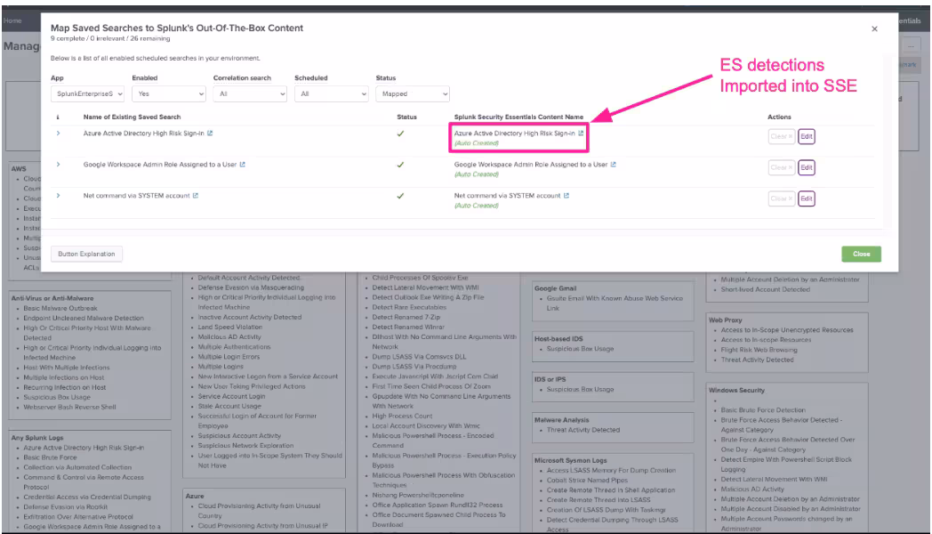
Task: Click Edit for the Net command row
Action: [806, 198]
